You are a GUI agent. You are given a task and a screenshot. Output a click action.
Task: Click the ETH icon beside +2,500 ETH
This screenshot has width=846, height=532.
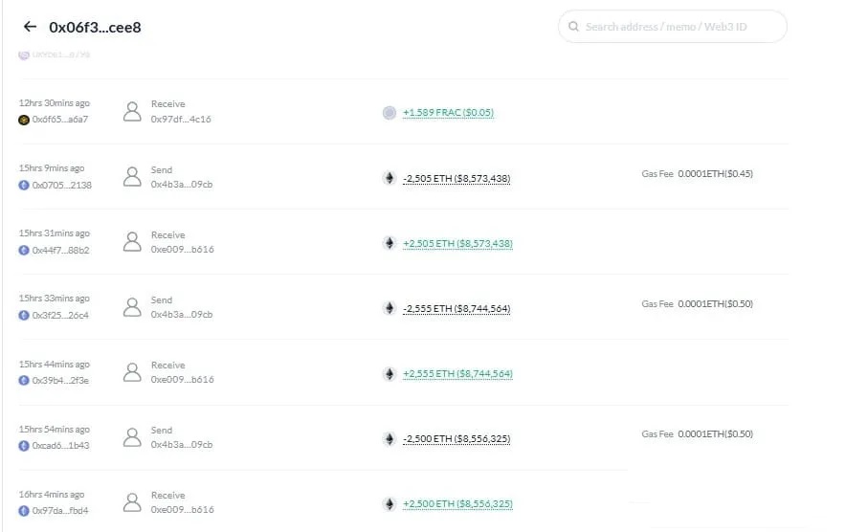point(389,504)
